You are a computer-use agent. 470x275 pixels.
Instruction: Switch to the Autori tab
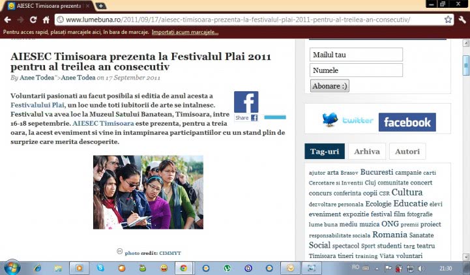(407, 151)
